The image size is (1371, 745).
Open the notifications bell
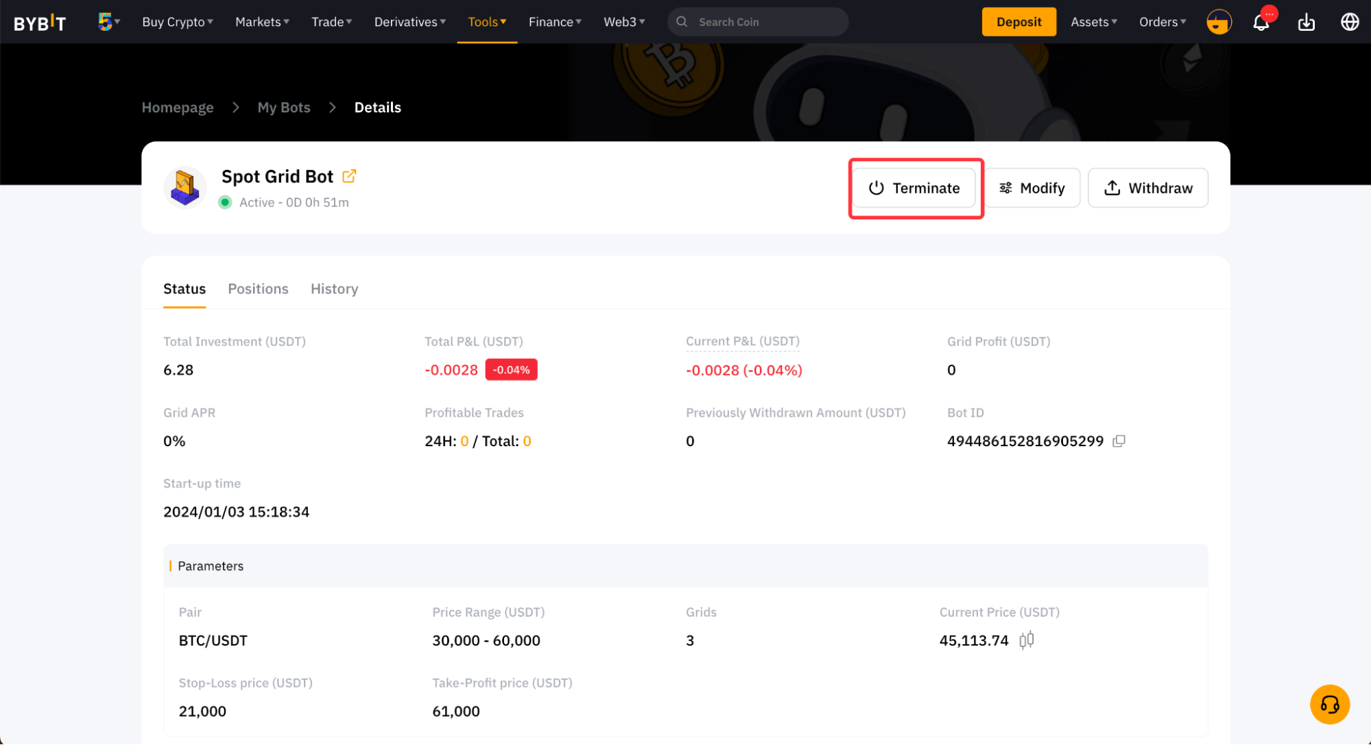[1261, 23]
